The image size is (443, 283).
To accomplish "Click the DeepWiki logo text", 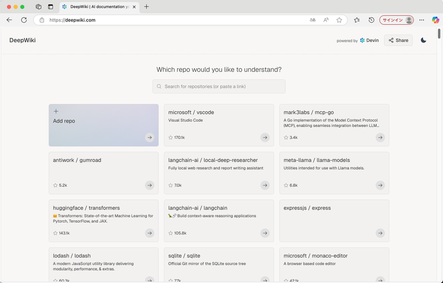I will (x=23, y=40).
